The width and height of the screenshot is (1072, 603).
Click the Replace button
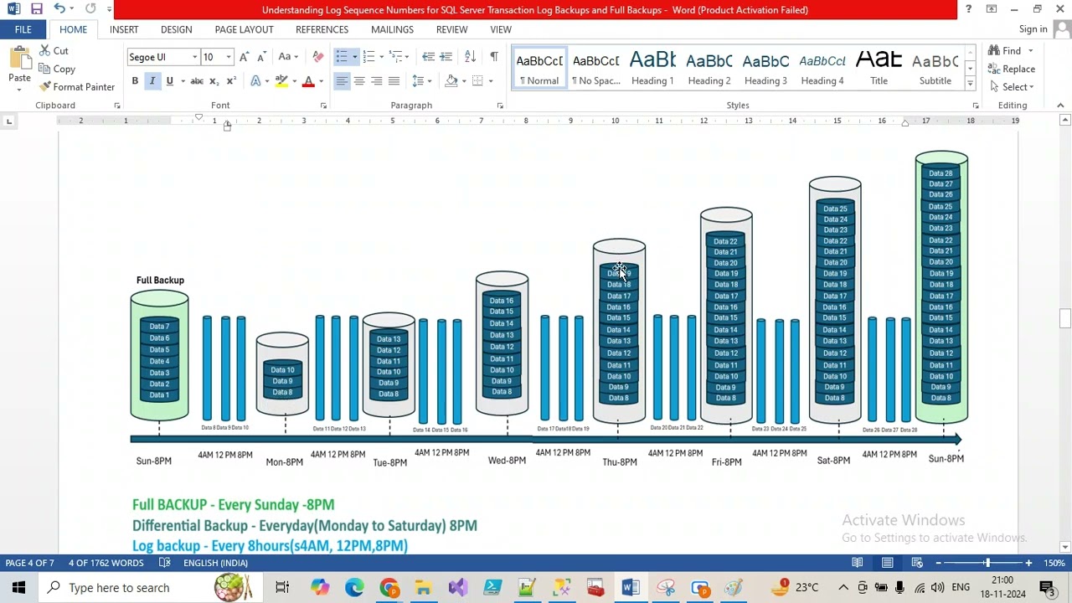(1011, 70)
